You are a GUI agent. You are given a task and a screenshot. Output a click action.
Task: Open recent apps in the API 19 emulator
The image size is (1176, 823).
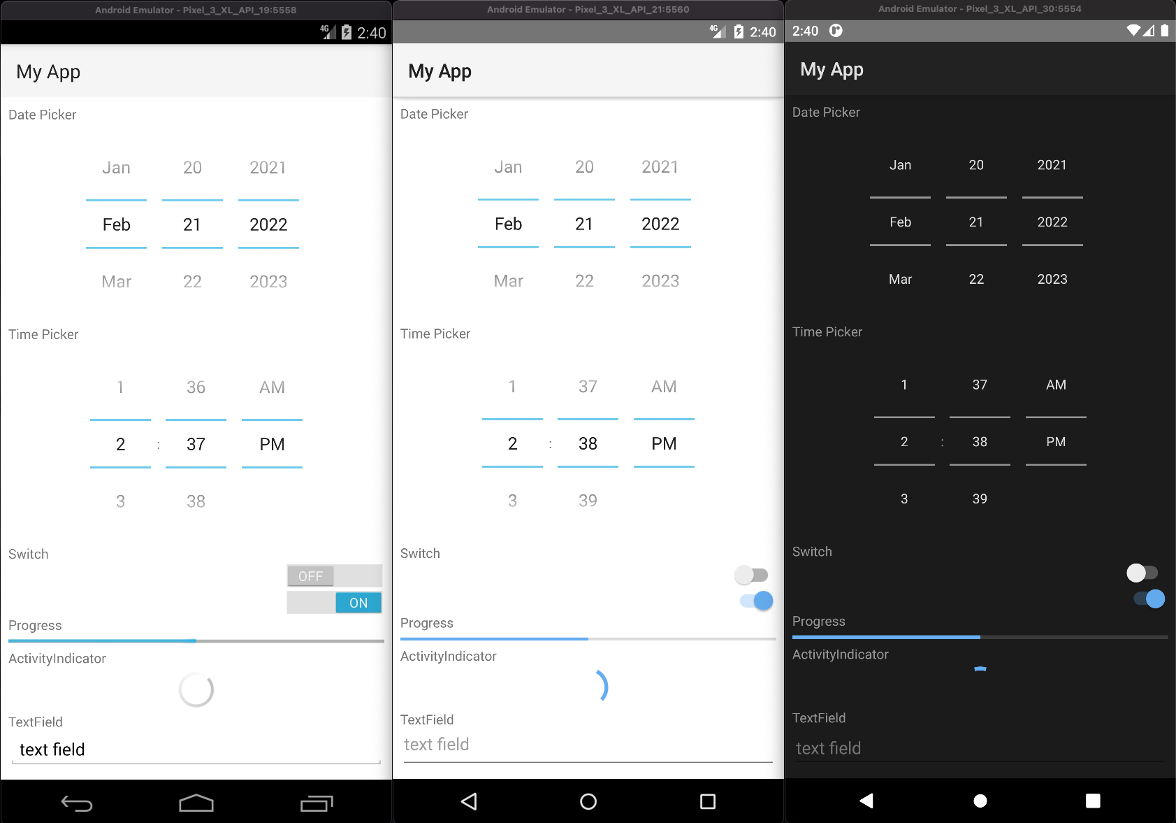coord(317,803)
